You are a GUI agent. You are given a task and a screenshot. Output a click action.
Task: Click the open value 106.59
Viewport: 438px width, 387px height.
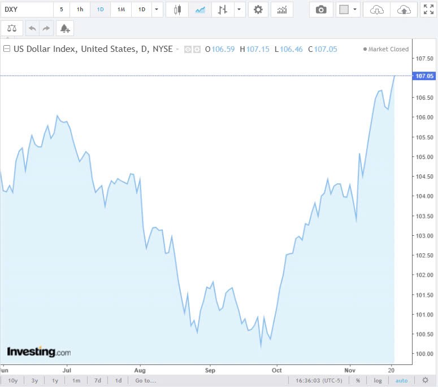pyautogui.click(x=223, y=49)
